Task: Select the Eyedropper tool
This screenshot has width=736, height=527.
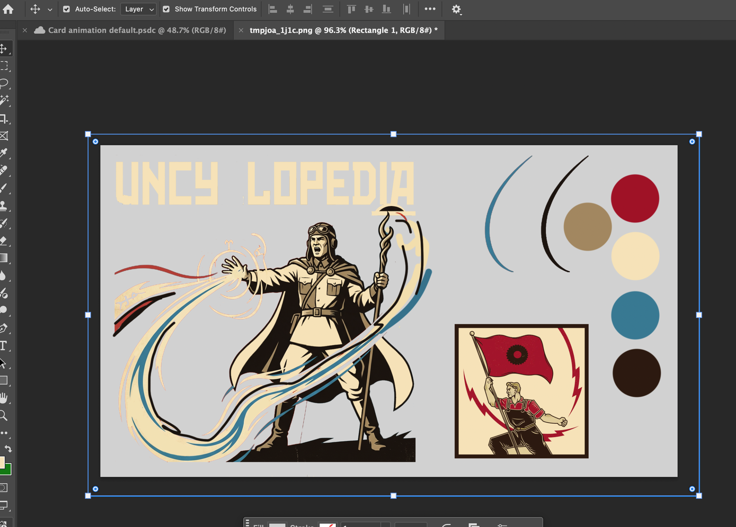Action: pos(4,153)
